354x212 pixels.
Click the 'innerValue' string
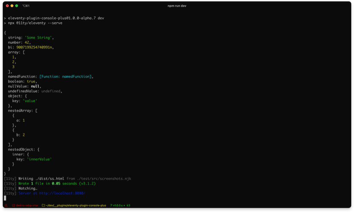[x=39, y=159]
